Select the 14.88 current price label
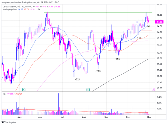The height and width of the screenshot is (125, 168). click(160, 22)
